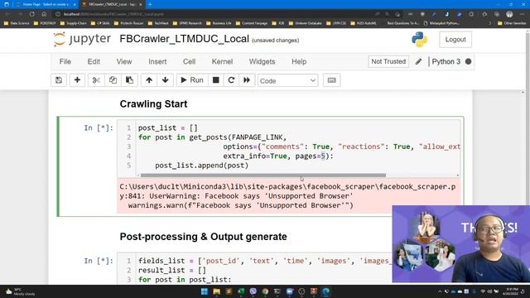The width and height of the screenshot is (530, 298).
Task: Restart kernel and rerun all with fast-forward icon
Action: click(247, 80)
